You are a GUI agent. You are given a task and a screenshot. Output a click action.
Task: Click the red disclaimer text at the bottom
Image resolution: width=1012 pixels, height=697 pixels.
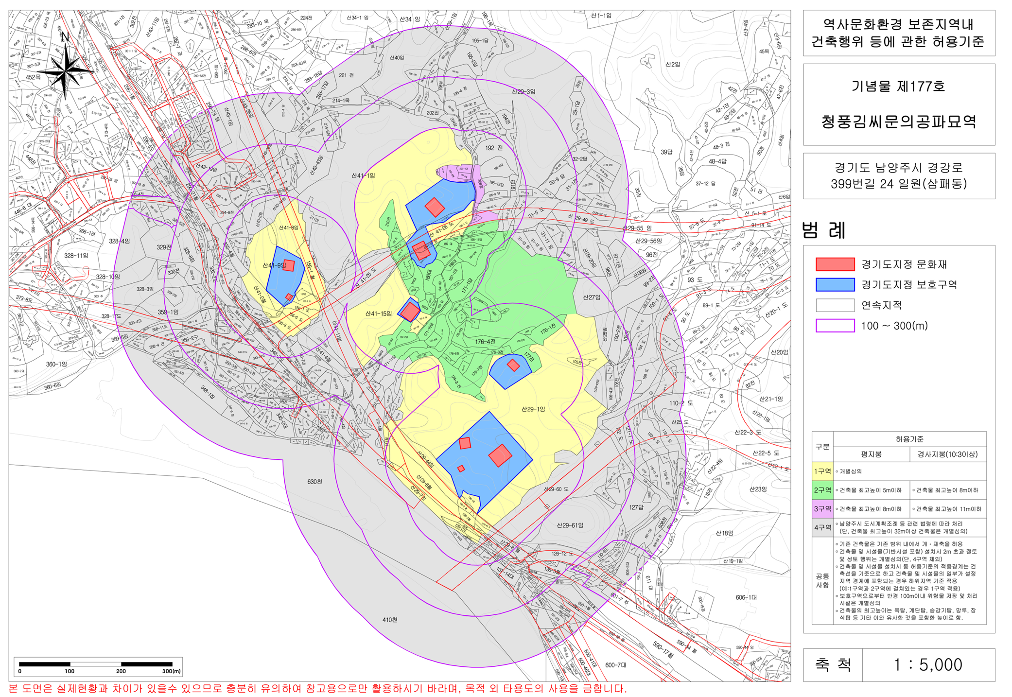pyautogui.click(x=318, y=689)
